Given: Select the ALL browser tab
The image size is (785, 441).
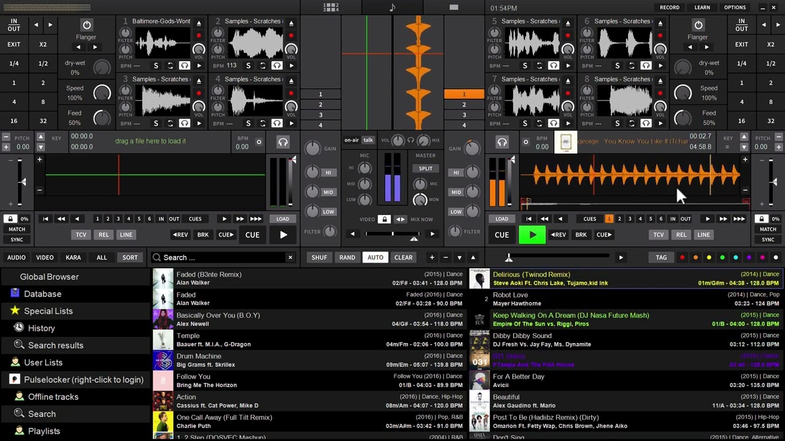Looking at the screenshot, I should tap(102, 257).
